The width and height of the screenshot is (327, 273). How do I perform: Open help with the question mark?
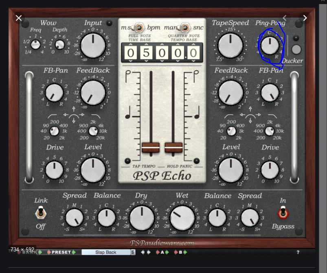click(x=298, y=252)
